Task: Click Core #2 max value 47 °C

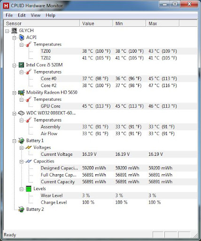Action: [x=162, y=86]
